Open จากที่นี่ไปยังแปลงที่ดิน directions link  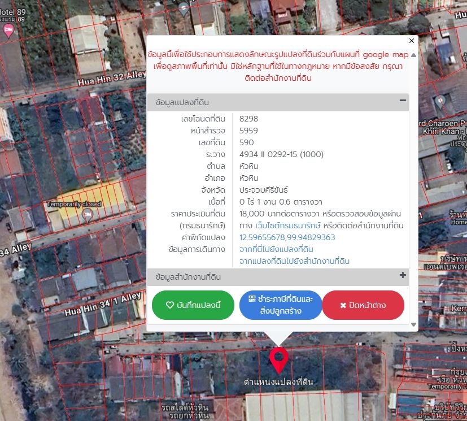coord(276,249)
